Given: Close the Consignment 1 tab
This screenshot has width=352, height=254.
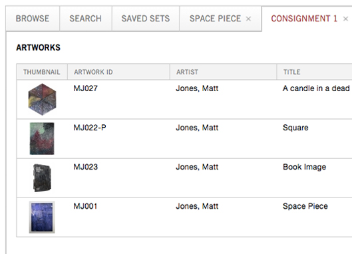Looking at the screenshot, I should pos(345,19).
